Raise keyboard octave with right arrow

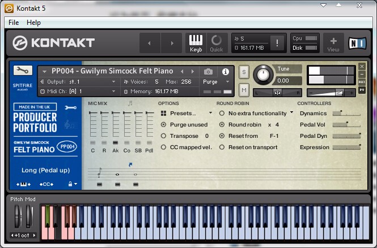point(34,236)
